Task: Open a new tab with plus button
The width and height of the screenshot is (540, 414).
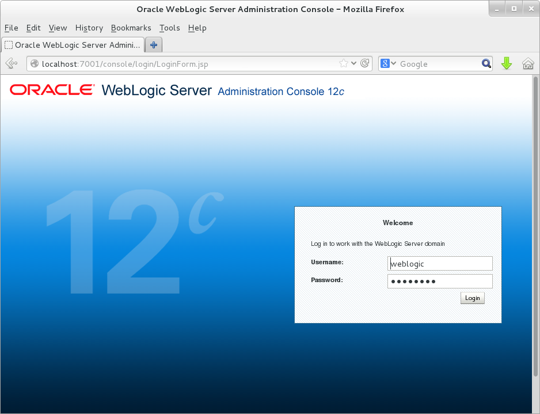Action: coord(154,45)
